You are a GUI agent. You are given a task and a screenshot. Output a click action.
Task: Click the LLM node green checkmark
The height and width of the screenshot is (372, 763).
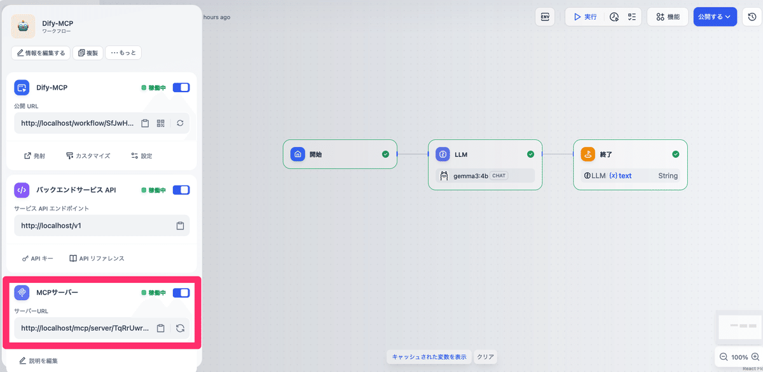point(530,154)
